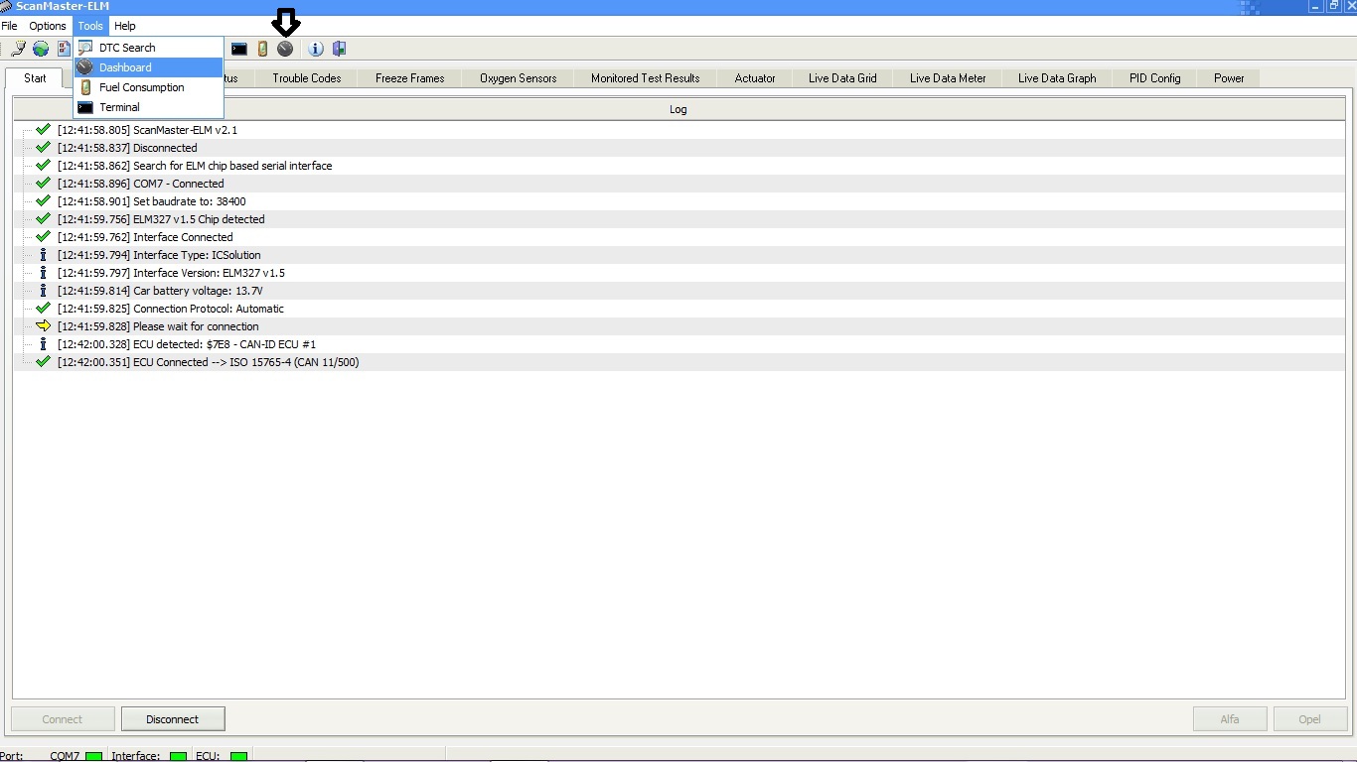
Task: Open the report document toolbar icon
Action: (63, 48)
